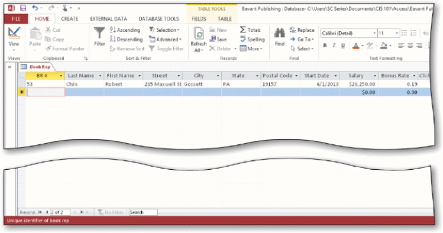443x233 pixels.
Task: Click Replace in Find group
Action: (x=302, y=30)
